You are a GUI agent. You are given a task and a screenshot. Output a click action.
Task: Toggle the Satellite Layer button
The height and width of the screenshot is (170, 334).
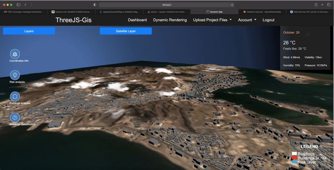(126, 31)
